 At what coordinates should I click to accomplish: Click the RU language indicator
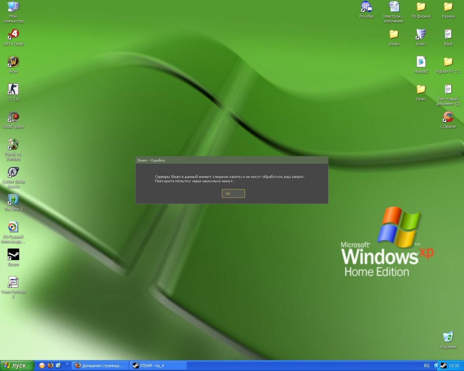click(x=426, y=366)
